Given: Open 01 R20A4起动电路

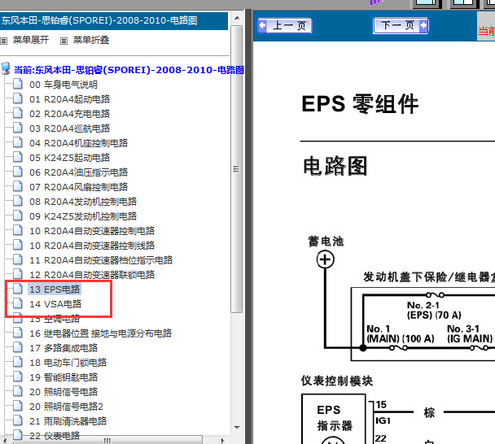Looking at the screenshot, I should (x=70, y=99).
